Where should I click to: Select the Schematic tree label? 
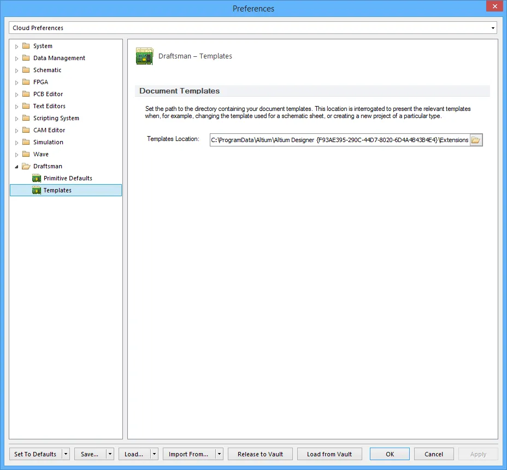pos(47,70)
